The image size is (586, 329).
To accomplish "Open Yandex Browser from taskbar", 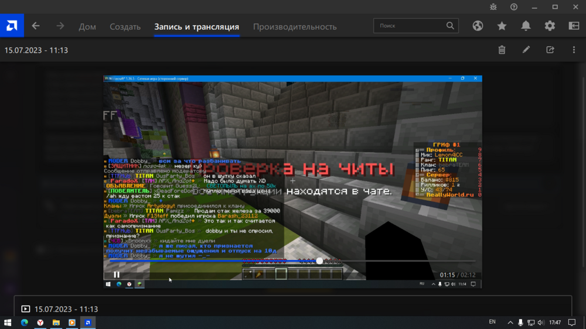I will (x=40, y=323).
